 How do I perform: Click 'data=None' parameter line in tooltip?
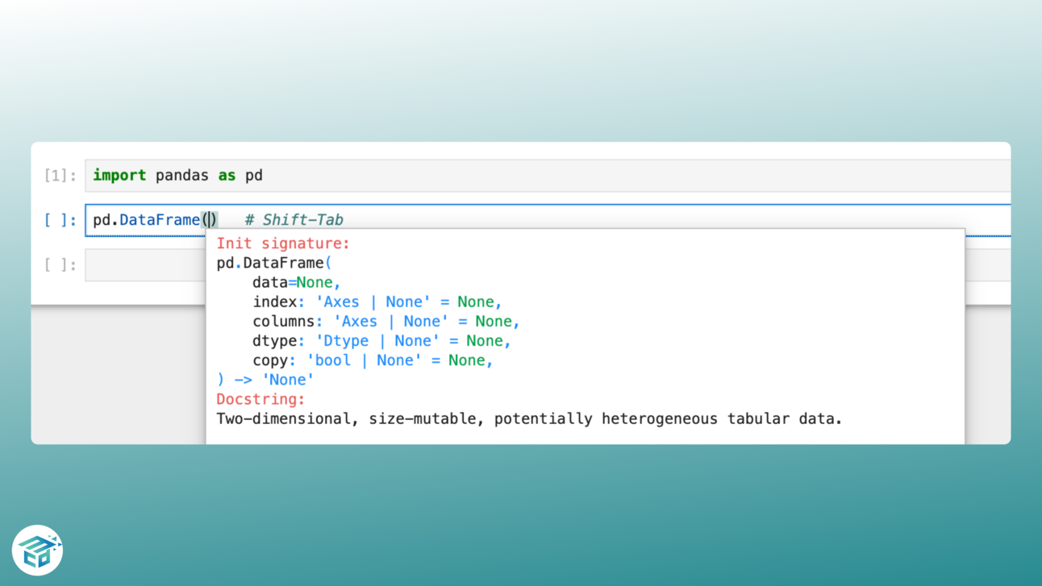(x=296, y=283)
